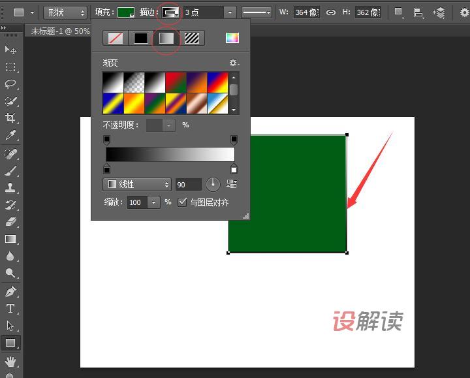Expand the stroke width 3点 dropdown
This screenshot has width=470, height=378.
coord(229,12)
